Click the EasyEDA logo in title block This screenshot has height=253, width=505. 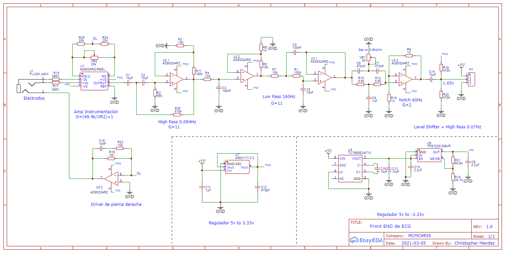[x=366, y=240]
